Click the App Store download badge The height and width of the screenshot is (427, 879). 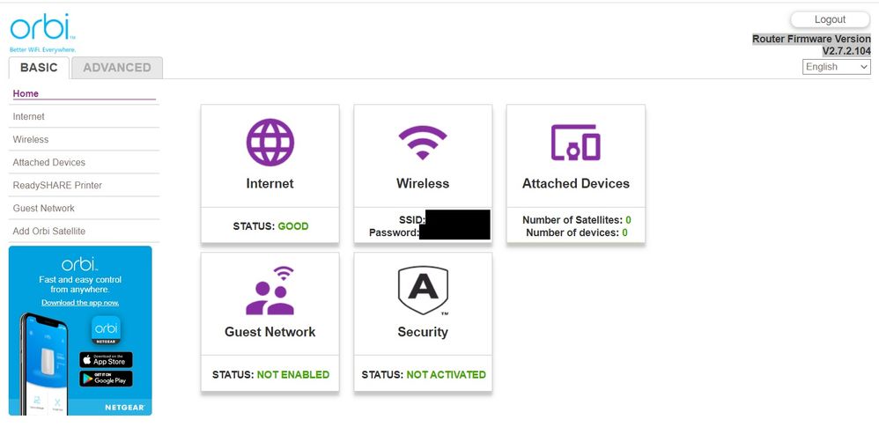[x=106, y=360]
